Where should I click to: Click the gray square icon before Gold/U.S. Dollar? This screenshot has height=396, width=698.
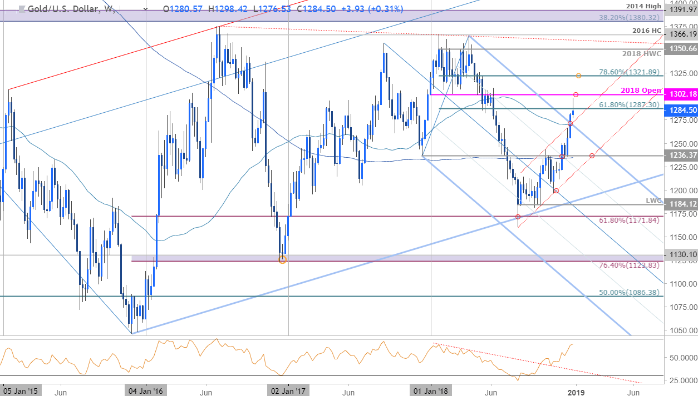click(x=22, y=9)
